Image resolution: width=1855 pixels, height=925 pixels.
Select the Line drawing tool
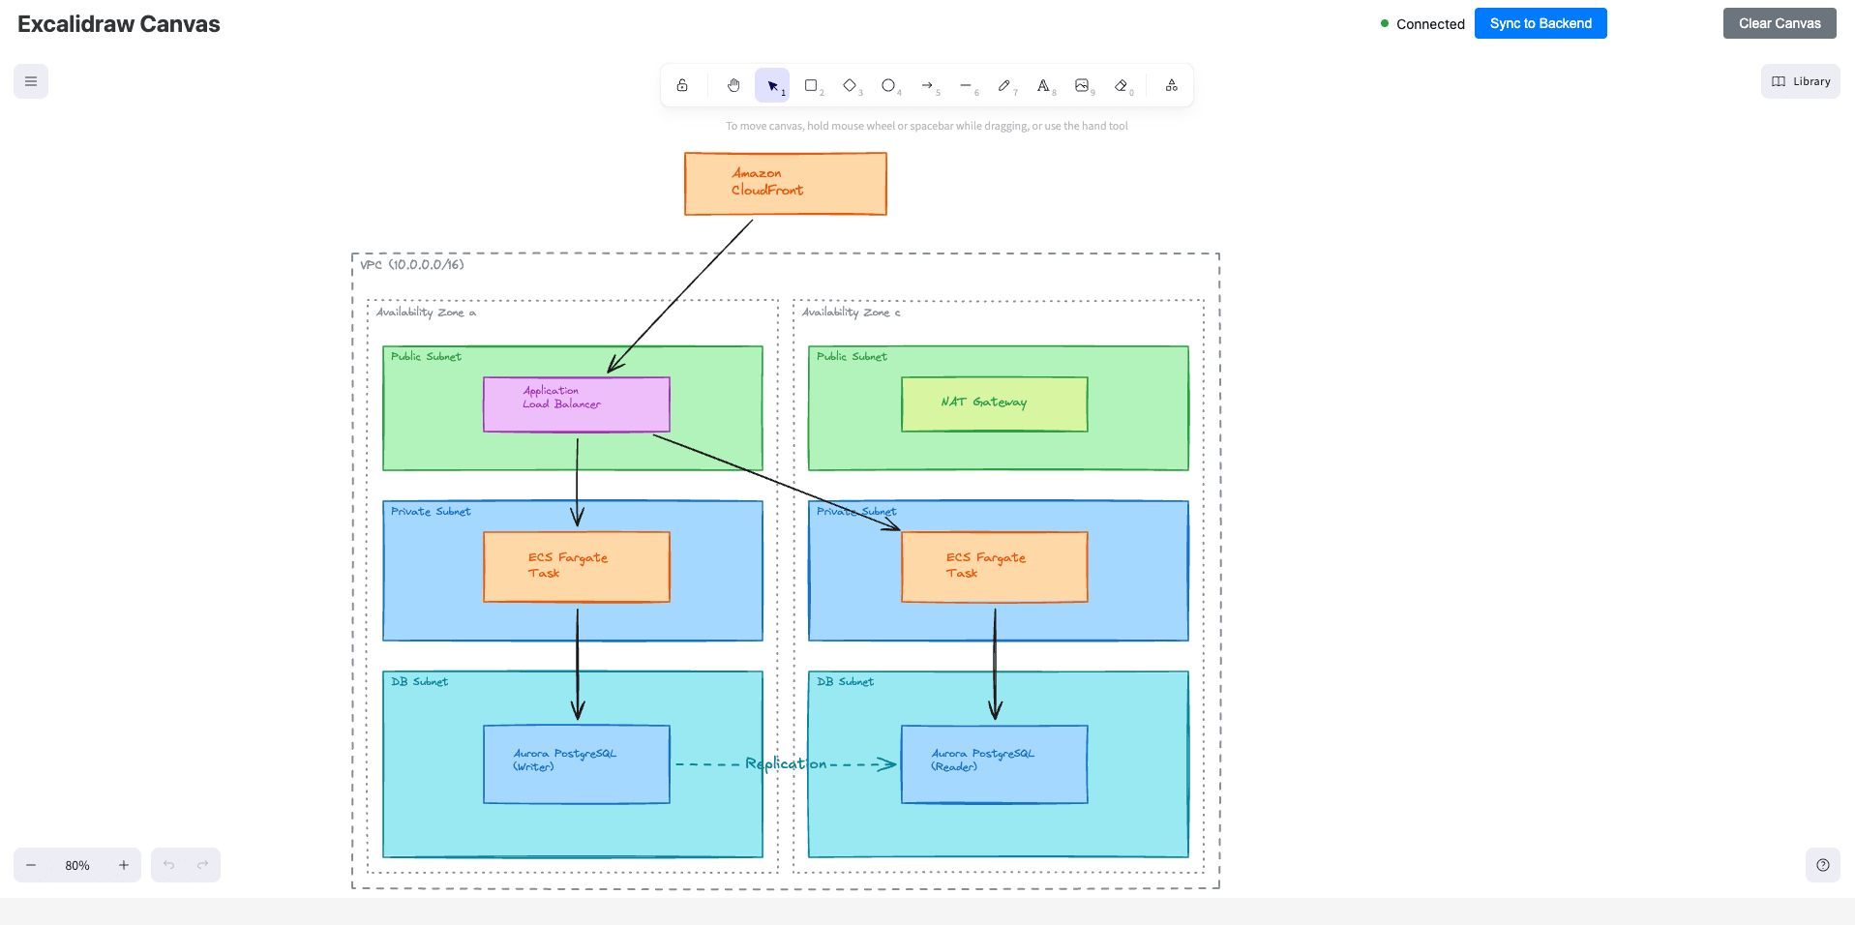click(966, 85)
